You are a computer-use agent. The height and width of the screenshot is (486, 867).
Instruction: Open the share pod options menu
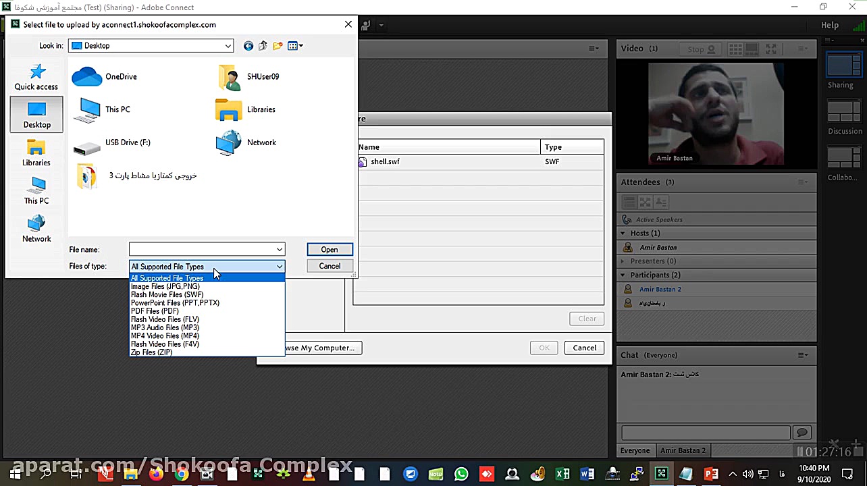coord(594,49)
